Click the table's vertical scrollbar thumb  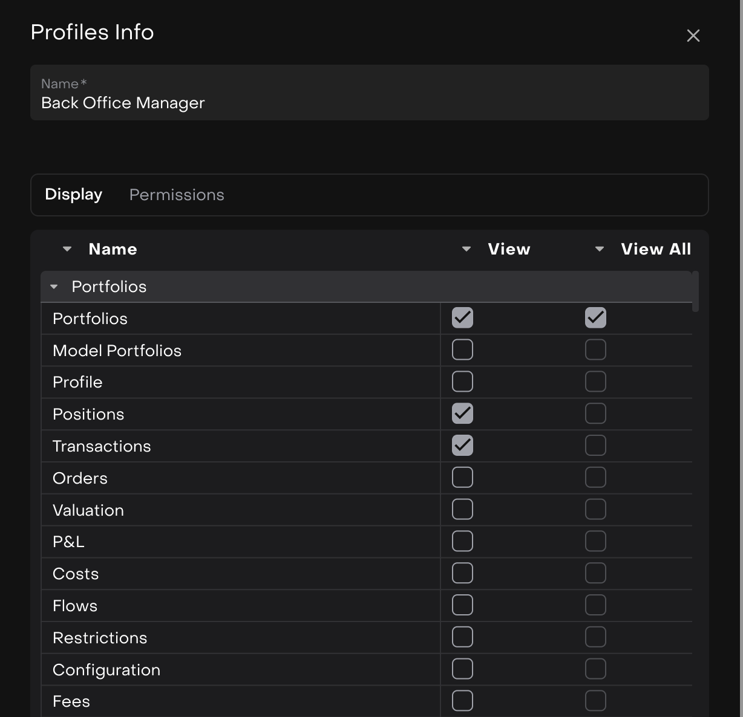coord(695,292)
